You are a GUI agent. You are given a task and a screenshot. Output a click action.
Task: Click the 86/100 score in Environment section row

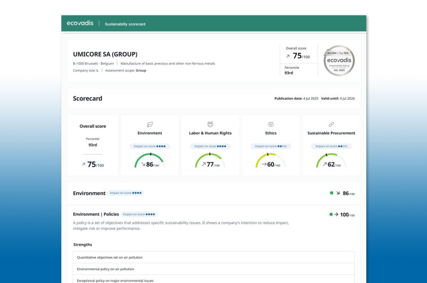coord(349,193)
